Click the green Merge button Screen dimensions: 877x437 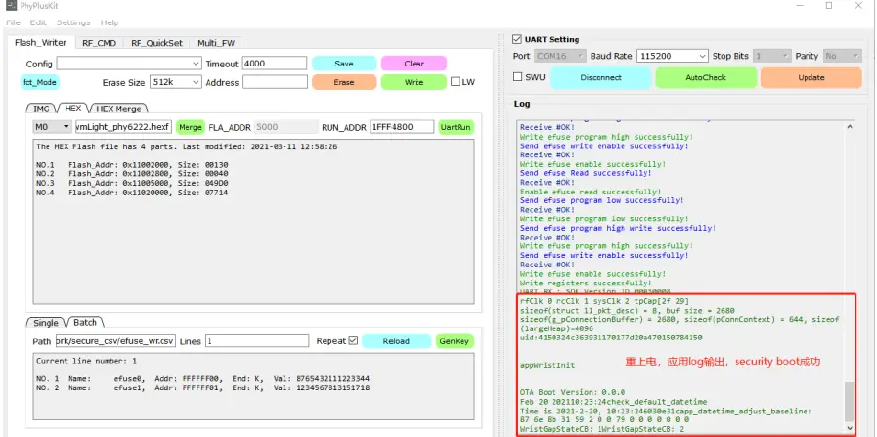point(191,127)
